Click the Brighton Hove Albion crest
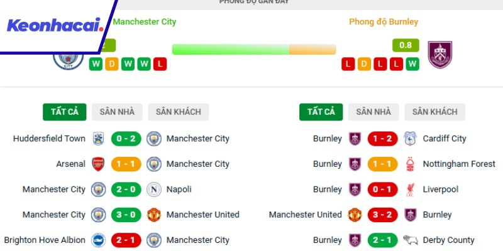The image size is (503, 251). click(x=97, y=240)
